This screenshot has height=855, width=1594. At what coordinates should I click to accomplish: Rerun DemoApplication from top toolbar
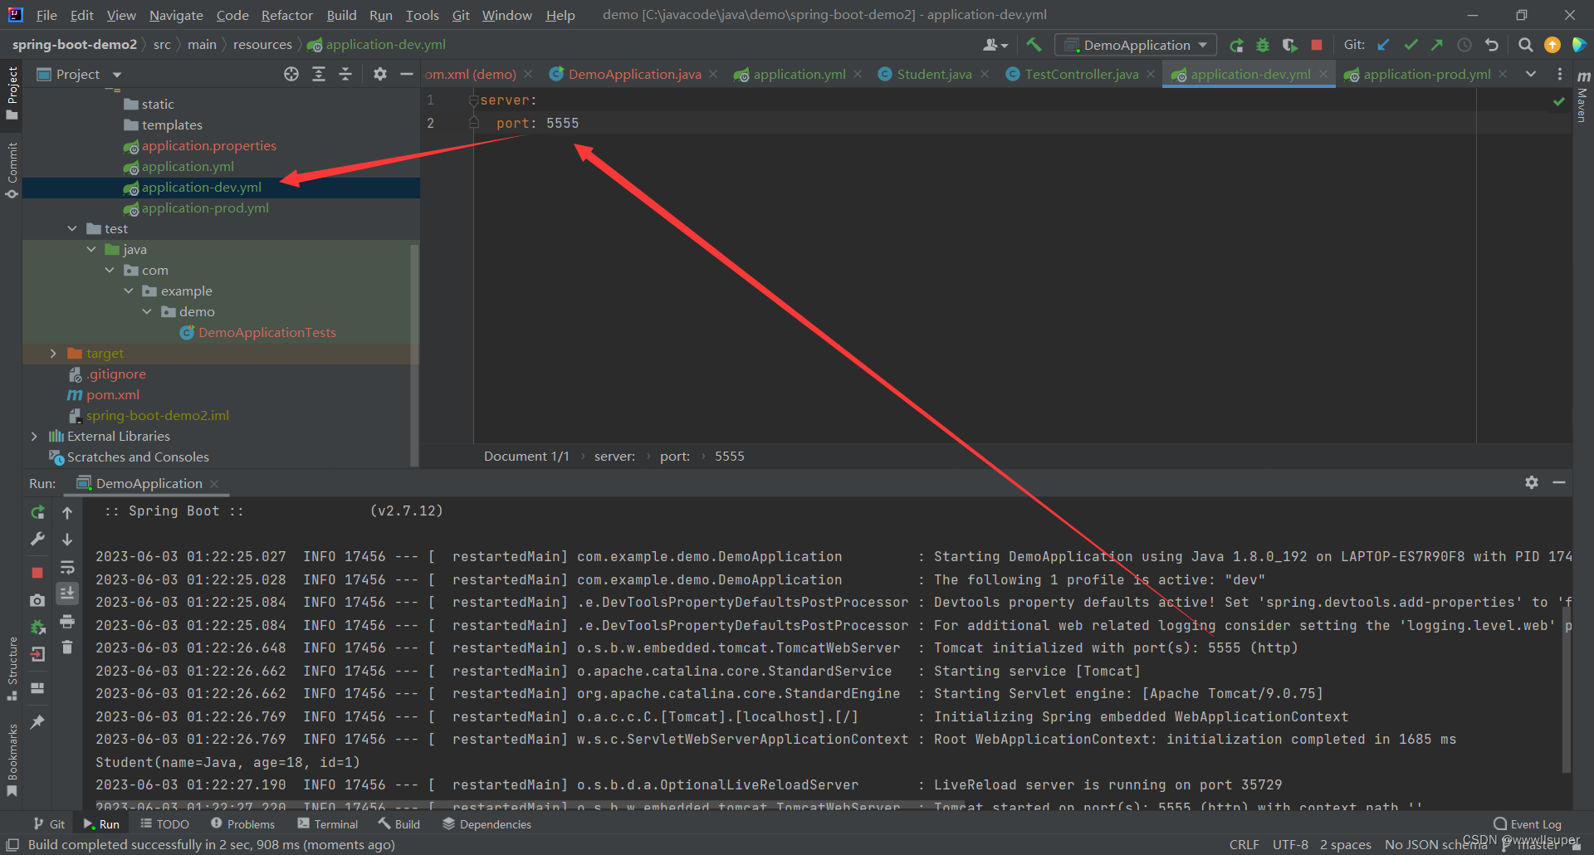1237,45
